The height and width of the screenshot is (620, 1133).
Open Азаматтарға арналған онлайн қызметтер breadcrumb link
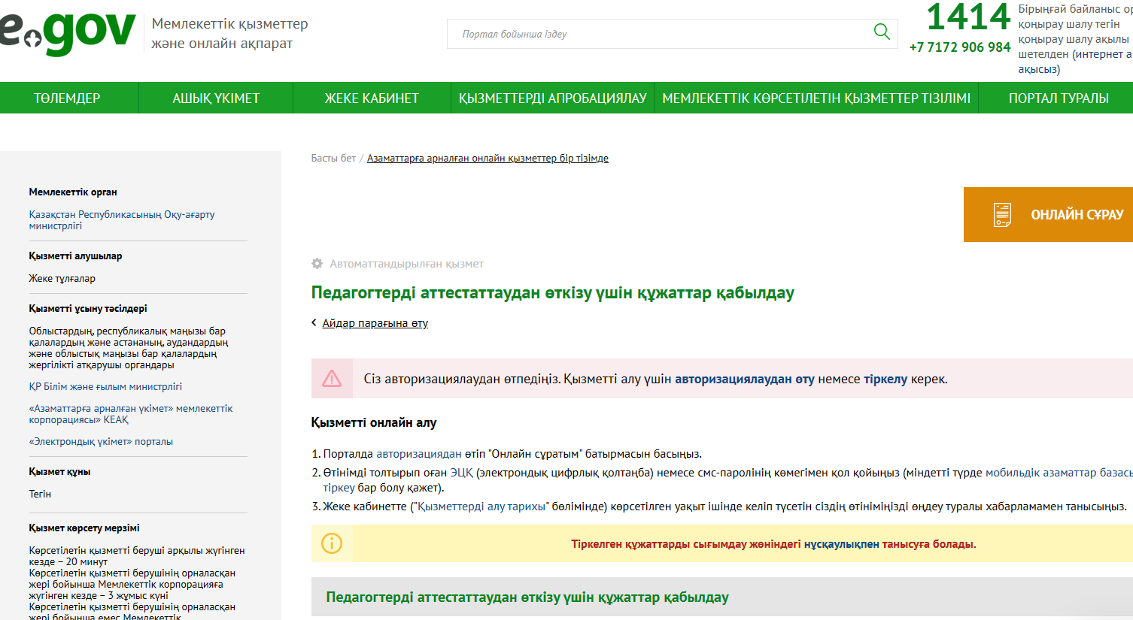(488, 158)
